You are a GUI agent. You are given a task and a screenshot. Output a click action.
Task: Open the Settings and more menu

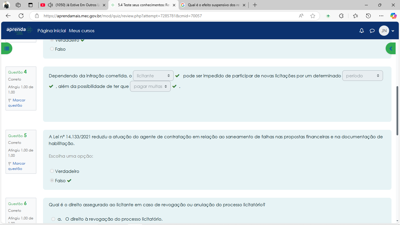point(381,16)
